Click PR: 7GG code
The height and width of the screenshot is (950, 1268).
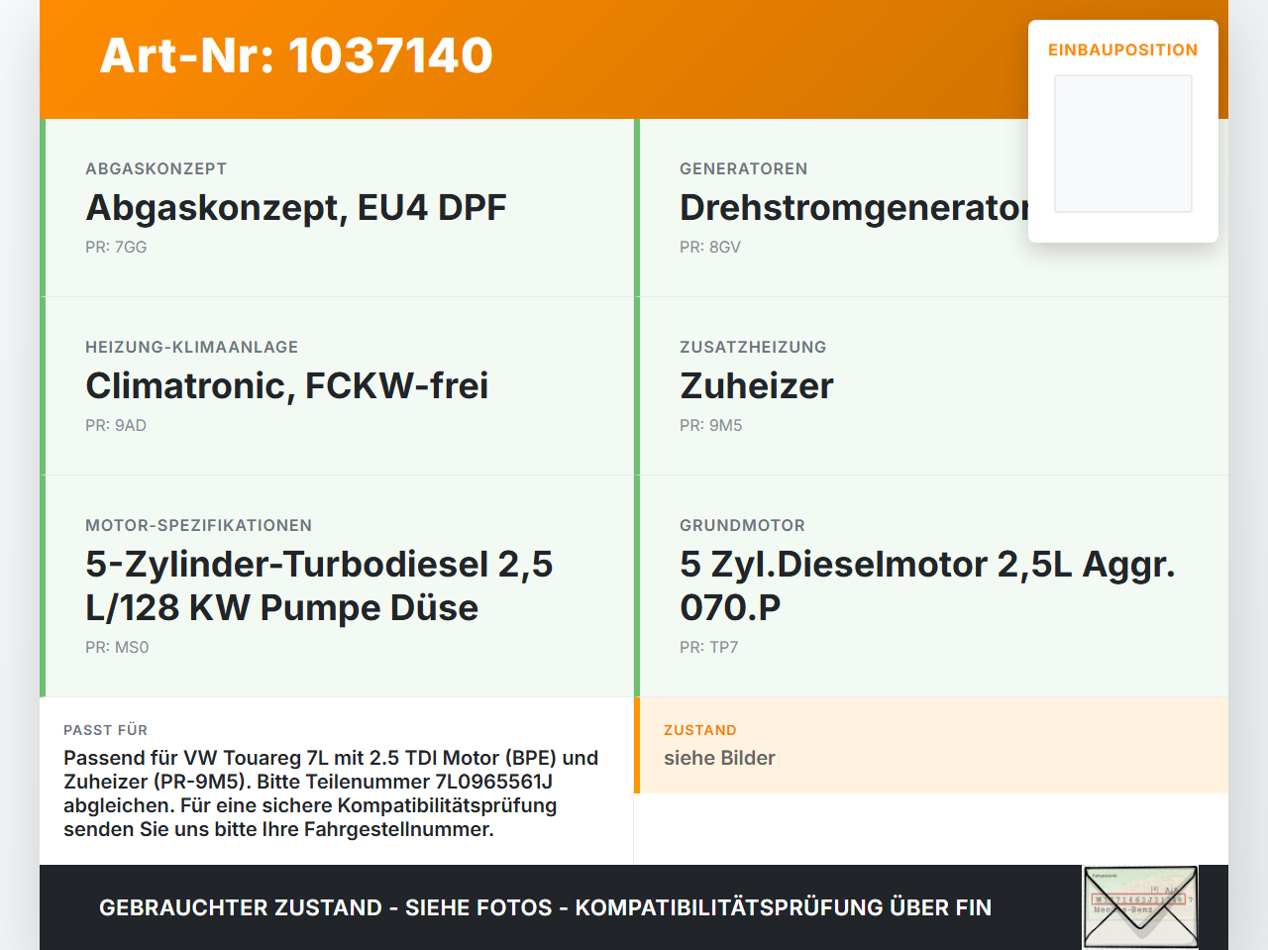click(116, 247)
